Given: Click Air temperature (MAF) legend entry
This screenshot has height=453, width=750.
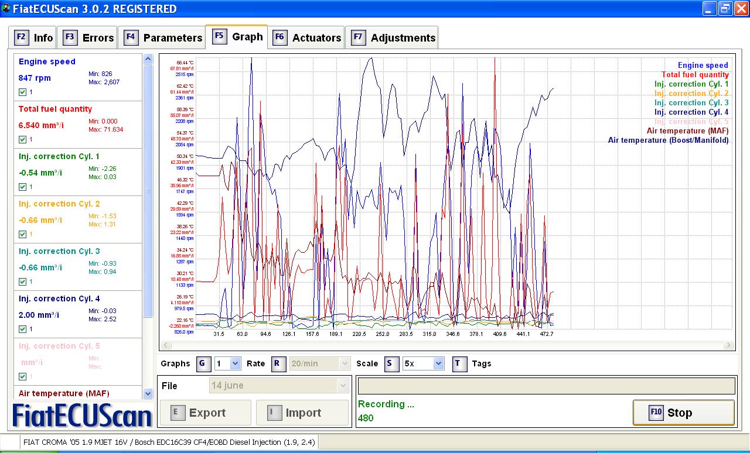Looking at the screenshot, I should pyautogui.click(x=687, y=131).
